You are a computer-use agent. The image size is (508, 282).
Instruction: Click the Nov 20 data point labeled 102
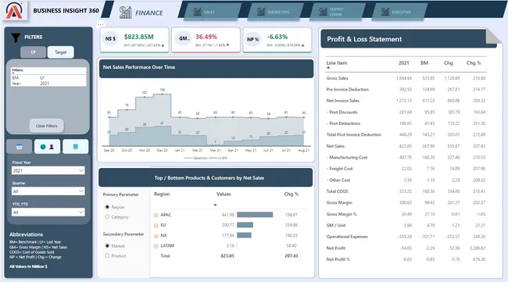tap(145, 97)
